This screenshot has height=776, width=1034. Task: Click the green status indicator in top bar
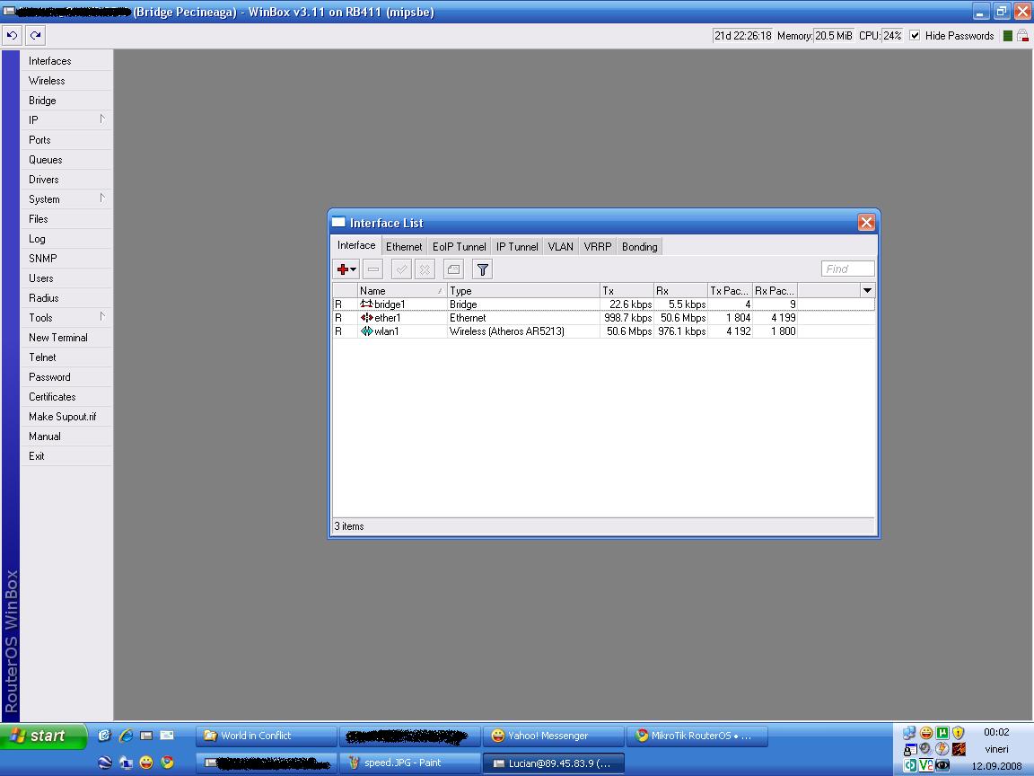pos(1008,36)
